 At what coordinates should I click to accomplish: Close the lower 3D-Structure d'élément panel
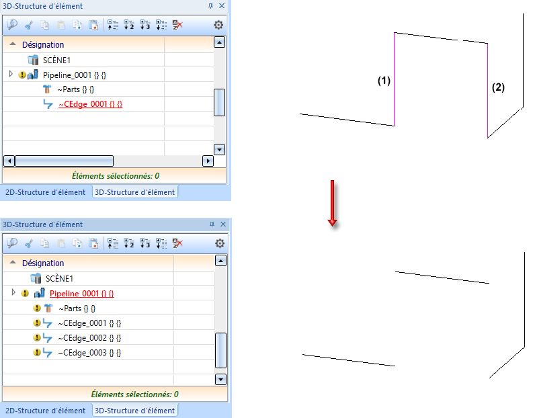tap(223, 224)
